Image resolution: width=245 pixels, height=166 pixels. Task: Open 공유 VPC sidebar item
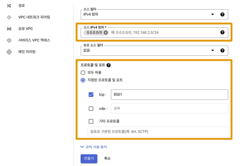click(x=26, y=29)
